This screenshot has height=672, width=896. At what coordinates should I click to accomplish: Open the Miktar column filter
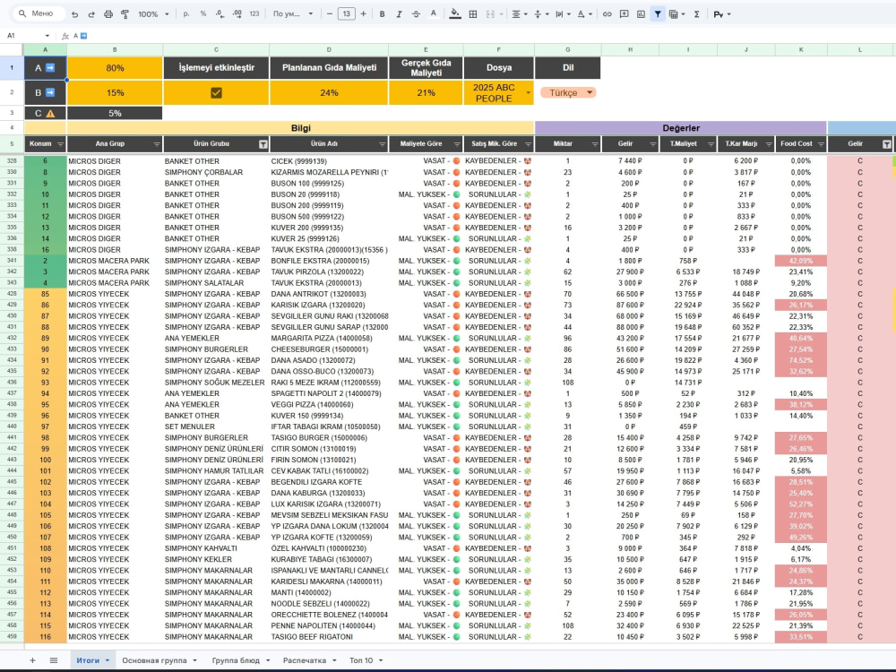[x=595, y=144]
